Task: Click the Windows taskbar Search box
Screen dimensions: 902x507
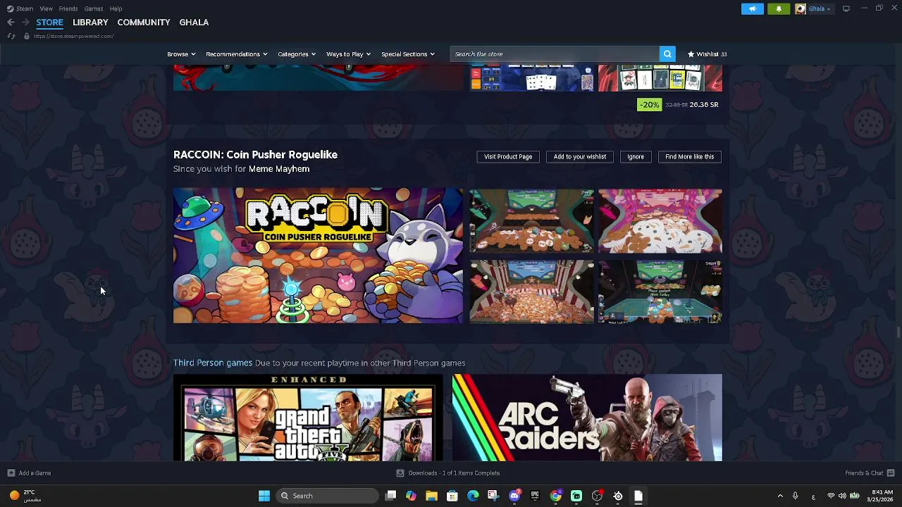Action: [327, 496]
